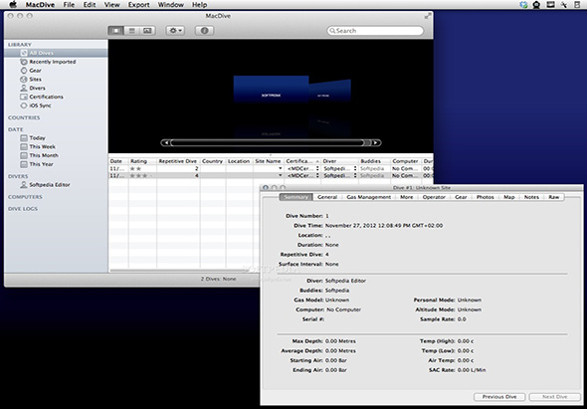This screenshot has height=409, width=587.
Task: Open the gear action dropdown in the toolbar
Action: click(x=175, y=30)
